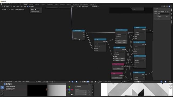Enable the From Instancer checkbox
This screenshot has width=173, height=97.
click(31, 12)
